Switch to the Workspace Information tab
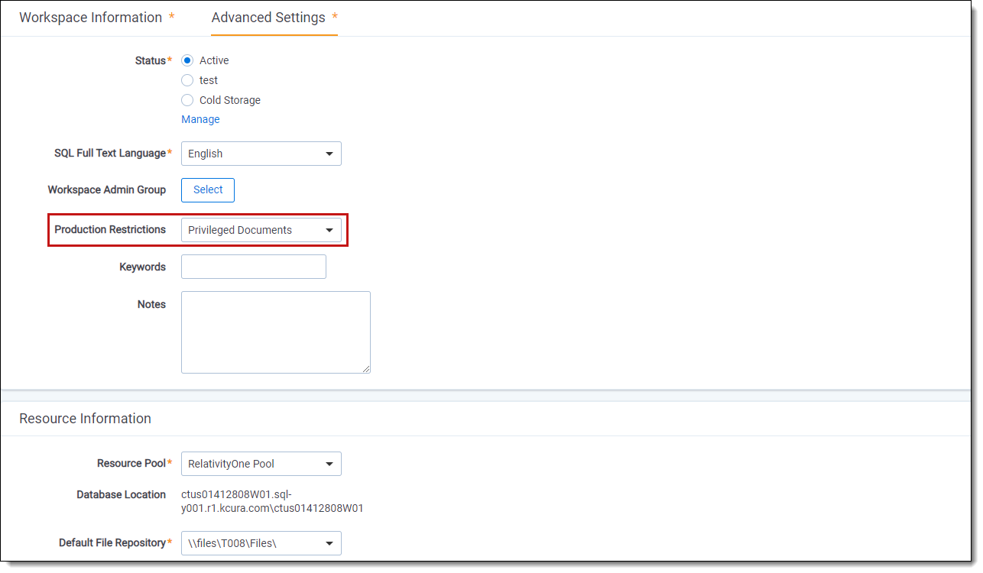The image size is (983, 573). [x=90, y=18]
